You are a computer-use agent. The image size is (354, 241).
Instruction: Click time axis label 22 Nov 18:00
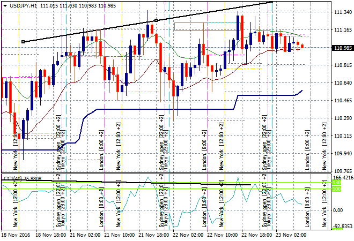coord(257,235)
